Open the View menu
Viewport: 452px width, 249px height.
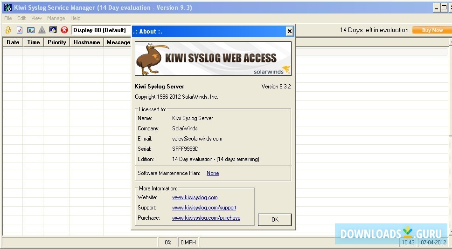[x=36, y=18]
